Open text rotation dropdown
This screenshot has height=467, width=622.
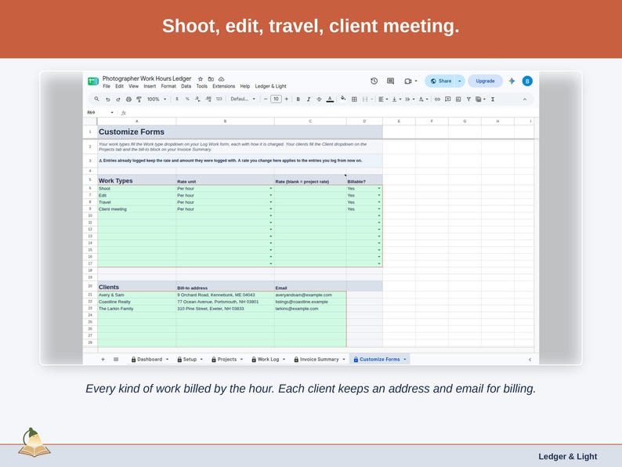click(423, 100)
